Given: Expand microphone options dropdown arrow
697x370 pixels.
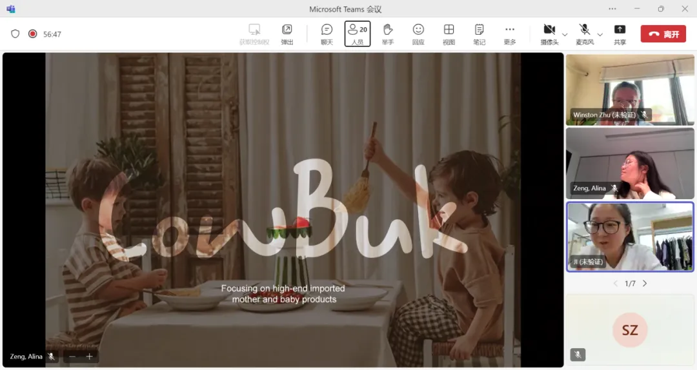Looking at the screenshot, I should coord(600,35).
